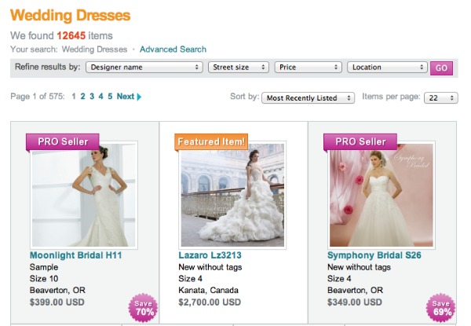Open the Price refine dropdown
This screenshot has width=471, height=326.
click(308, 68)
